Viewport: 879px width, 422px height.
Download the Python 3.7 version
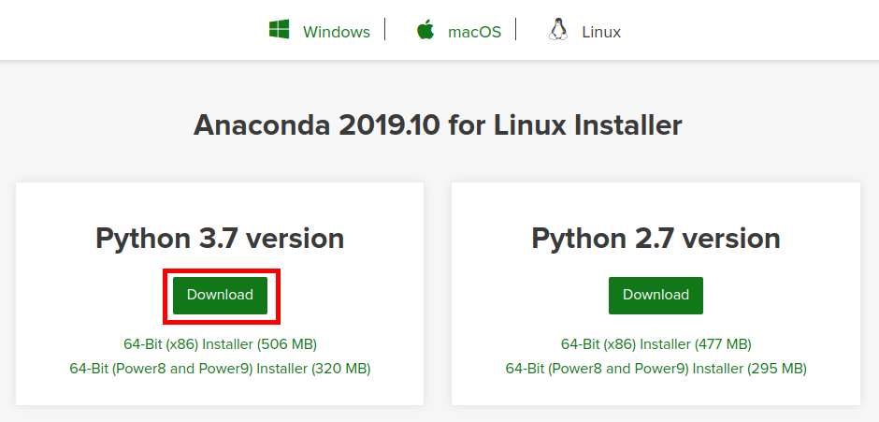[x=220, y=295]
